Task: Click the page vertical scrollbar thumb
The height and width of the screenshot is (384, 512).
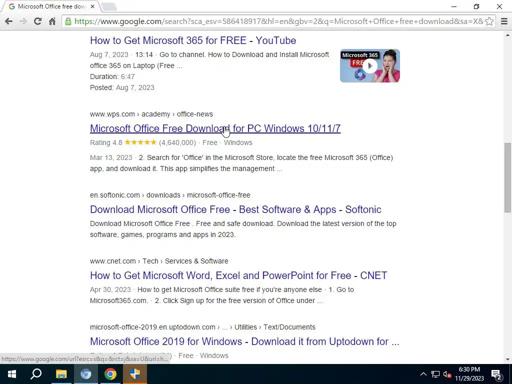Action: (x=507, y=177)
